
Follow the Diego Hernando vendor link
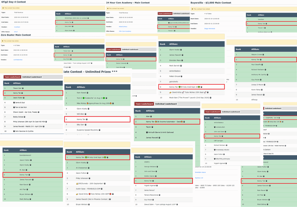(210, 29)
